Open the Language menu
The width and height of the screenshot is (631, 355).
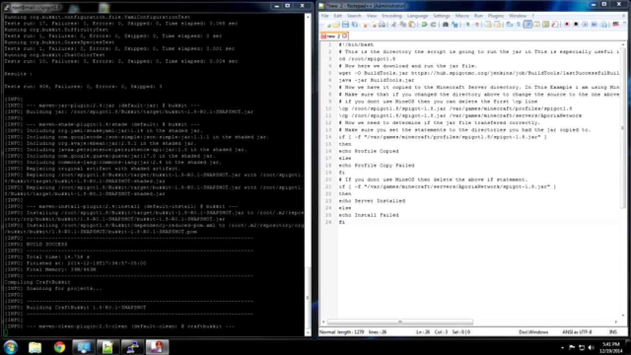[x=418, y=16]
